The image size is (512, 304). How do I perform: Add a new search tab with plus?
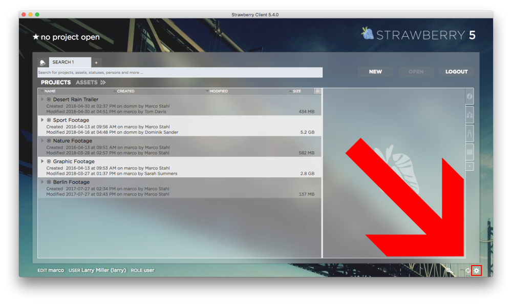(96, 63)
